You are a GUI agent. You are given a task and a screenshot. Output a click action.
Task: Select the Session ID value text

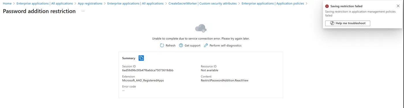[x=148, y=70]
